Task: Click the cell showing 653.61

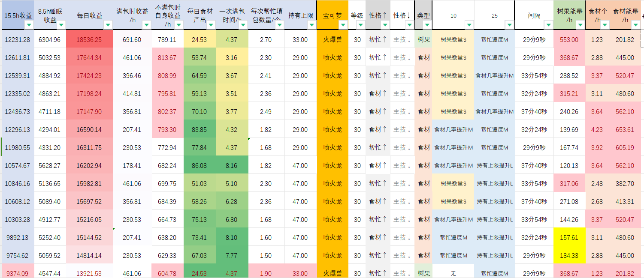Action: pyautogui.click(x=624, y=129)
